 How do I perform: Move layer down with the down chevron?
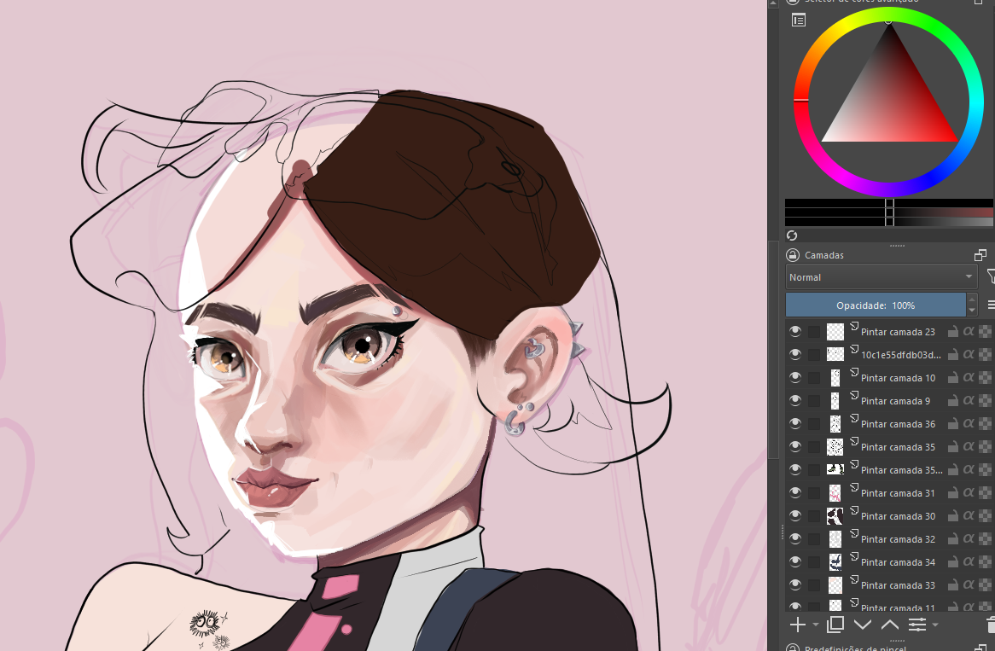(x=863, y=625)
